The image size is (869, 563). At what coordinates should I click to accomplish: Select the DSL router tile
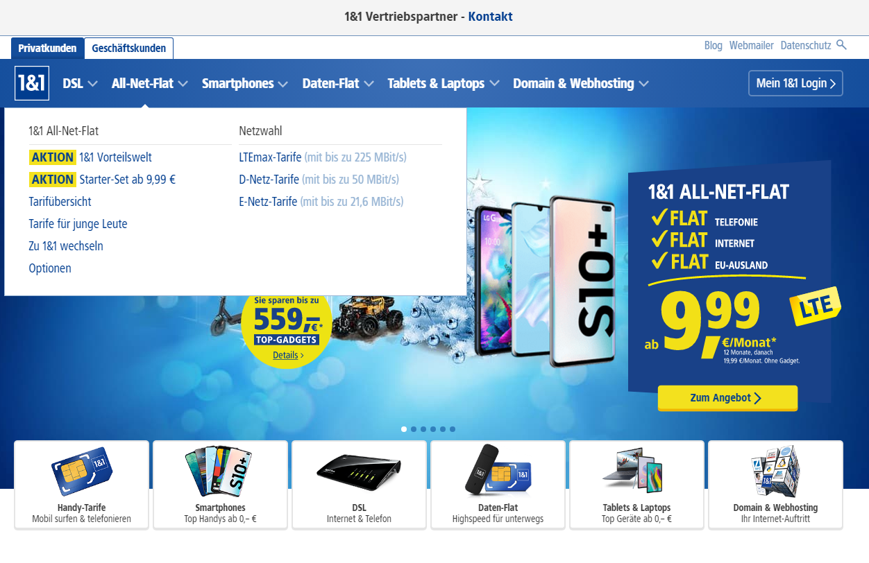tap(359, 485)
